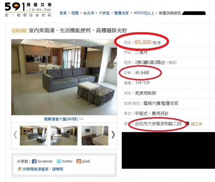This screenshot has height=182, width=215.
Task: Click the icon beside 找工作
Action: click(x=188, y=124)
